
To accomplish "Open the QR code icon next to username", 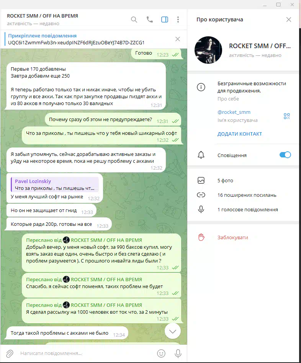I will tap(286, 116).
